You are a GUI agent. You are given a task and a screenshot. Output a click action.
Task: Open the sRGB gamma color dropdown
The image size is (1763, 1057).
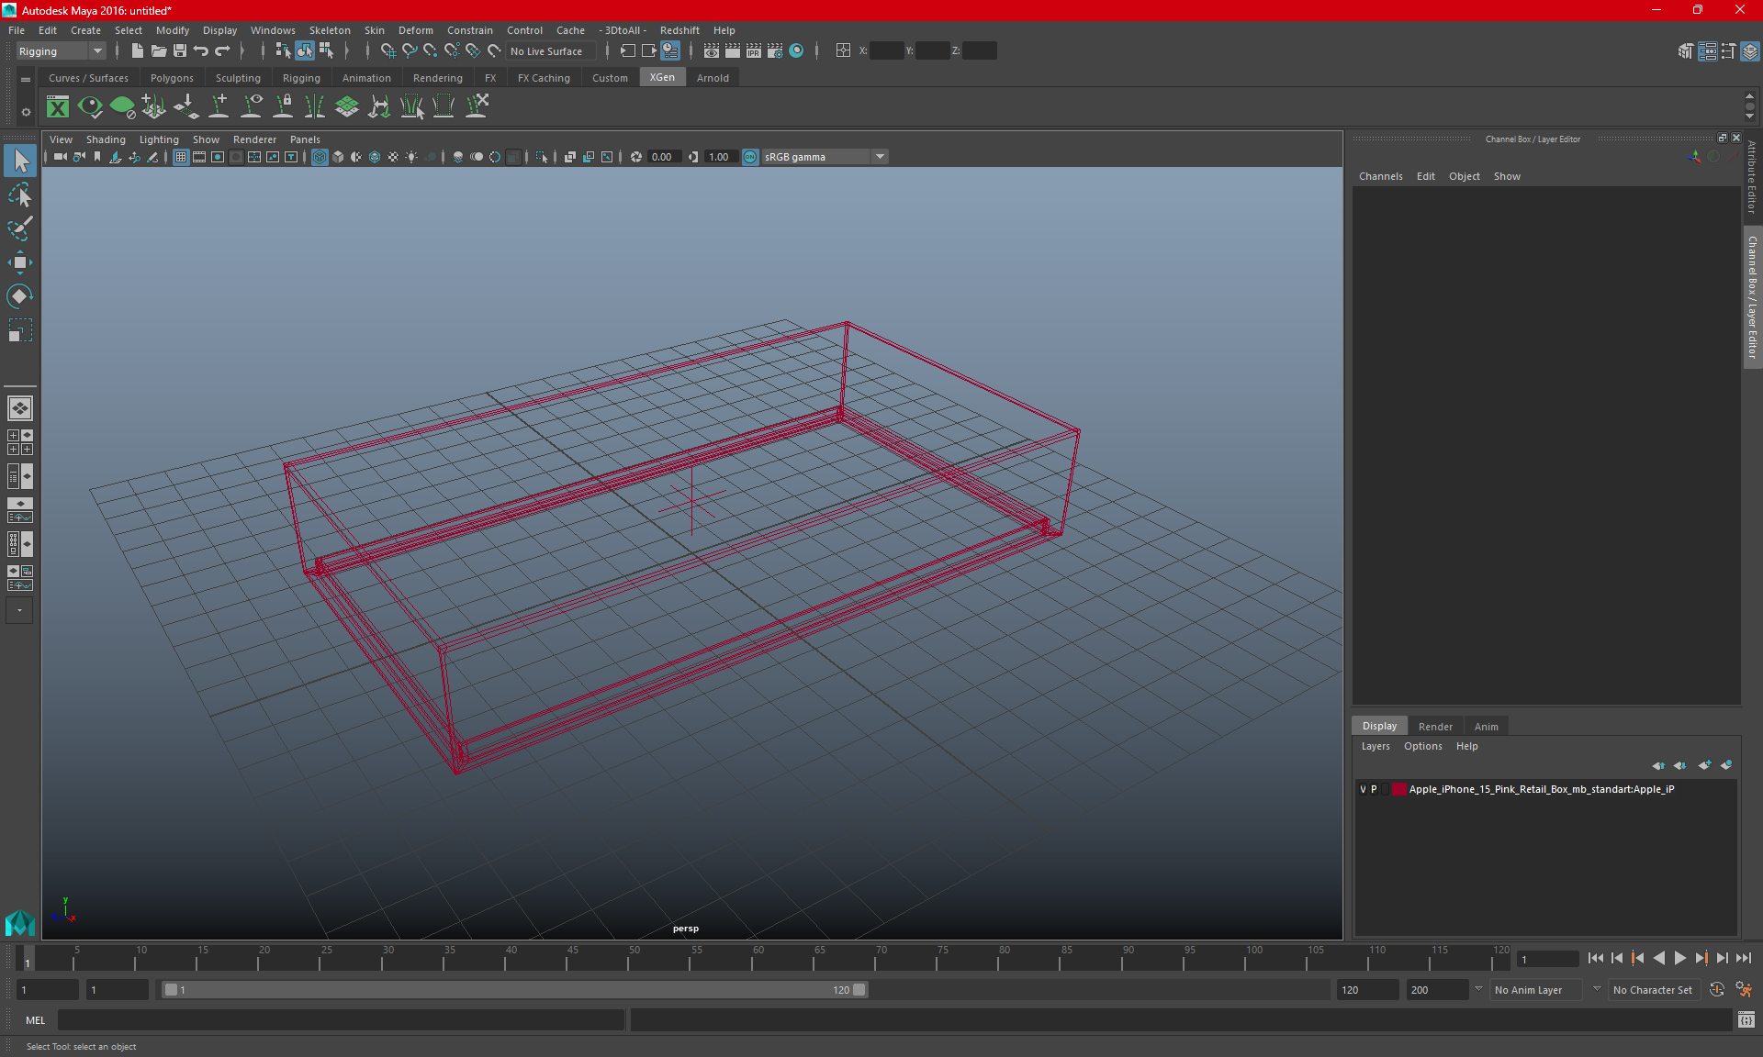881,156
